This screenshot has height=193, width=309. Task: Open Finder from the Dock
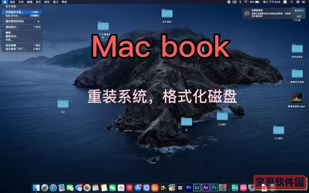(x=36, y=188)
